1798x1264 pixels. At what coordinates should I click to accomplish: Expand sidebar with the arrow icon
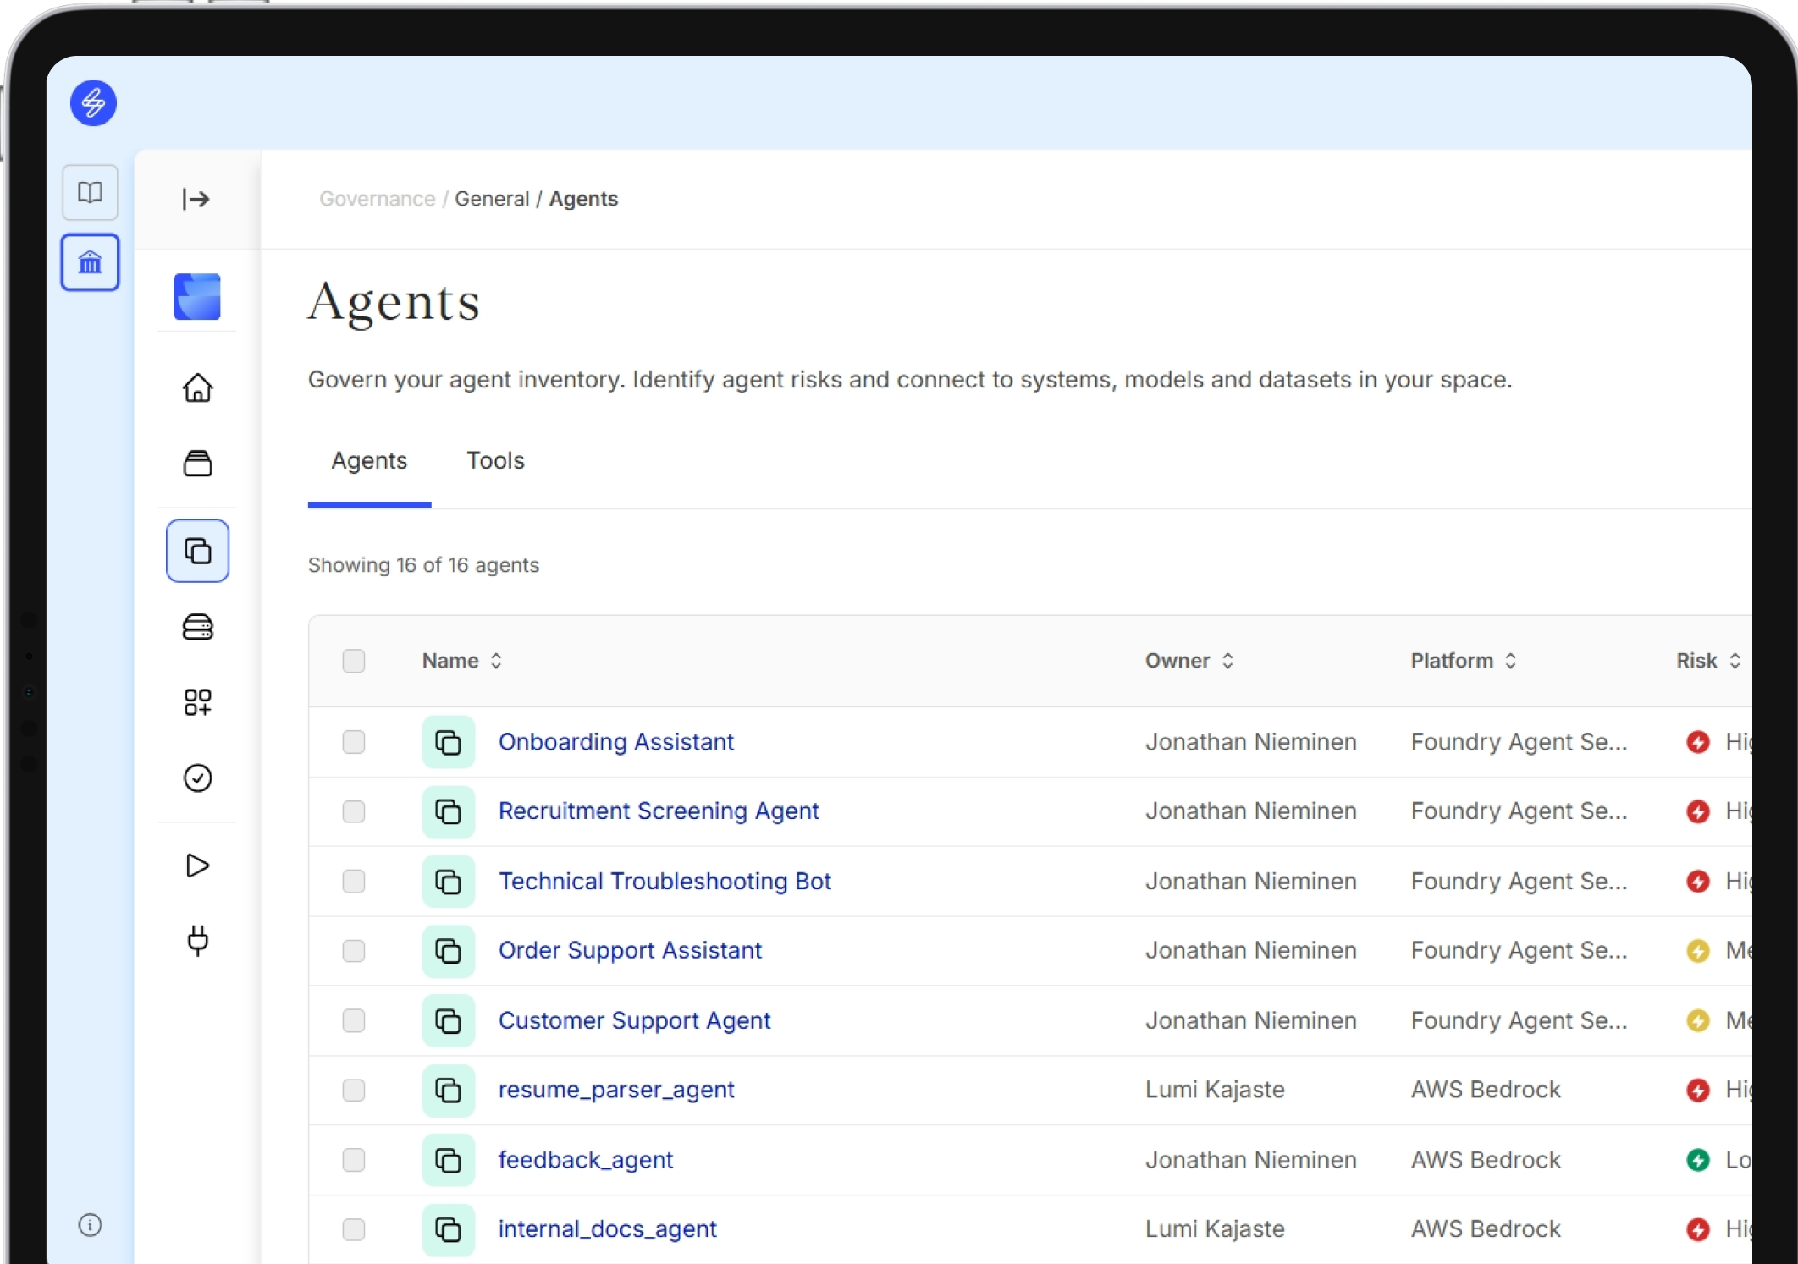[196, 199]
